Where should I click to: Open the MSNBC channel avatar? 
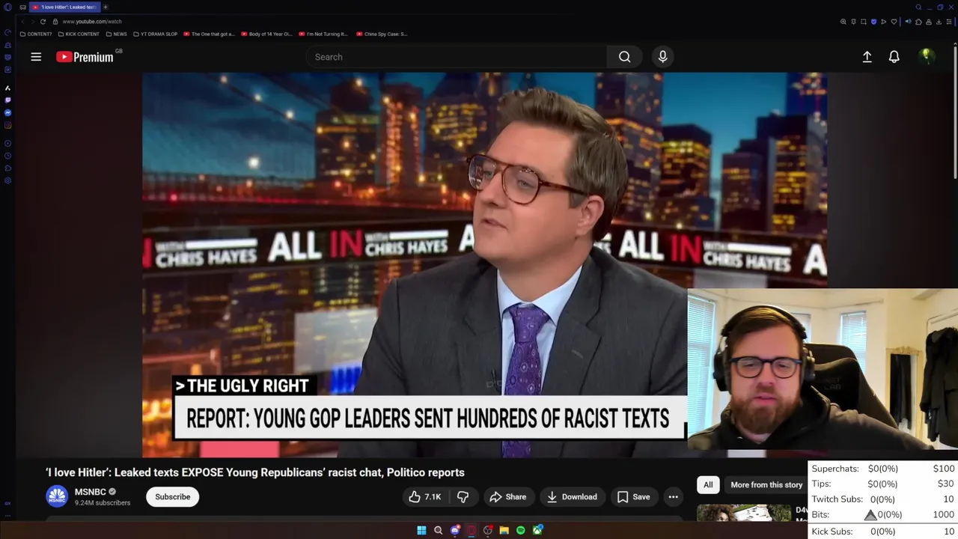[x=57, y=496]
